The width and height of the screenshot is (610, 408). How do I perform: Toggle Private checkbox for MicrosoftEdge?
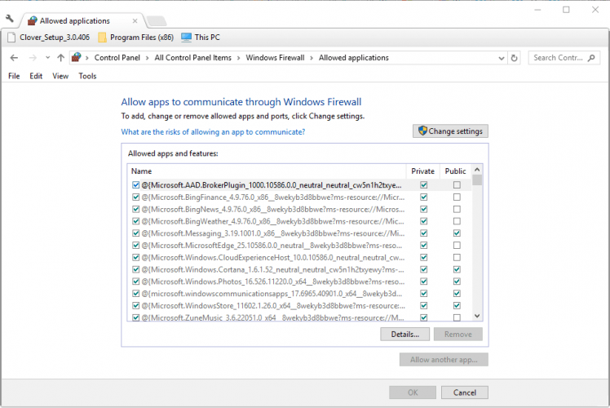click(423, 246)
